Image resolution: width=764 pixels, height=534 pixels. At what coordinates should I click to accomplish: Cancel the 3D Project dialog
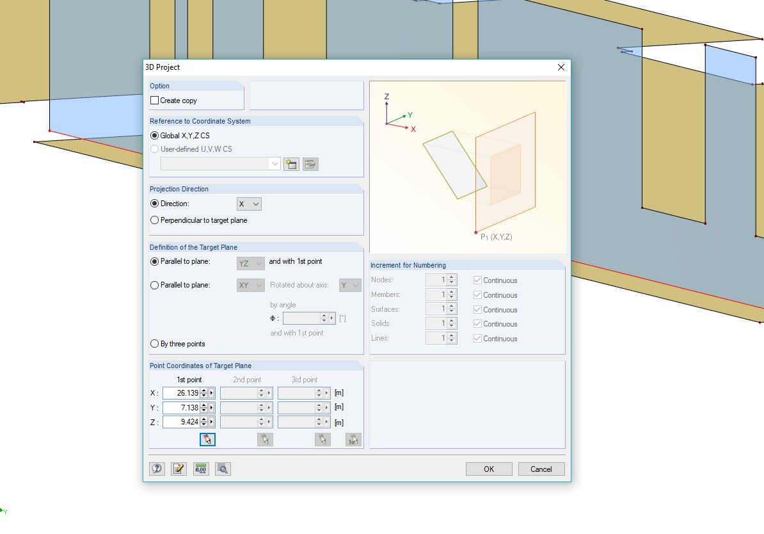541,469
